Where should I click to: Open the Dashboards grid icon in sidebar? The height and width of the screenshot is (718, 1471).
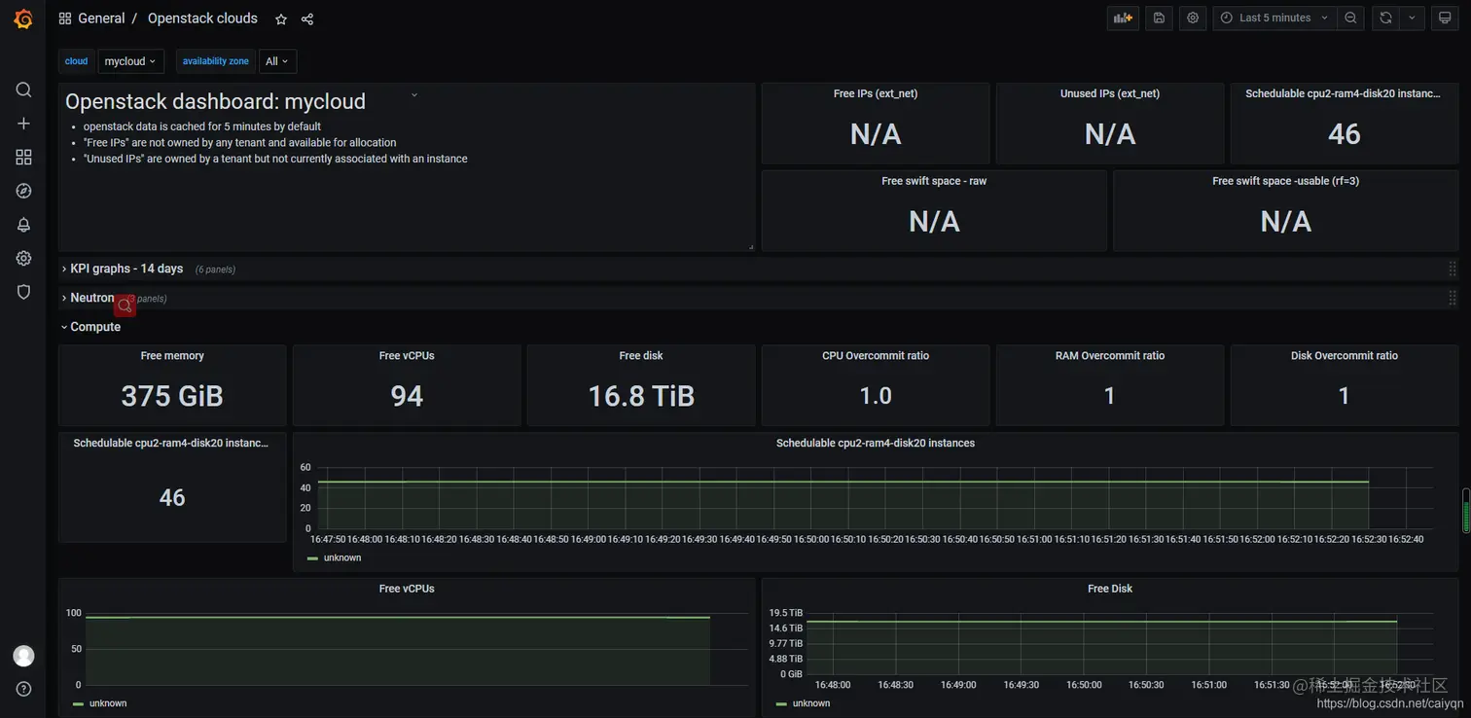coord(23,157)
